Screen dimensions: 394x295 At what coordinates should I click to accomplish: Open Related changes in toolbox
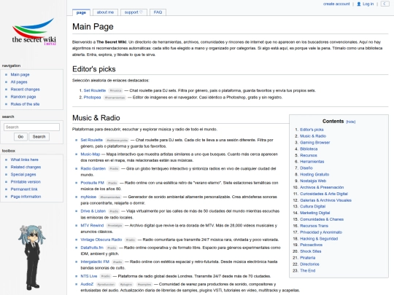(x=26, y=167)
